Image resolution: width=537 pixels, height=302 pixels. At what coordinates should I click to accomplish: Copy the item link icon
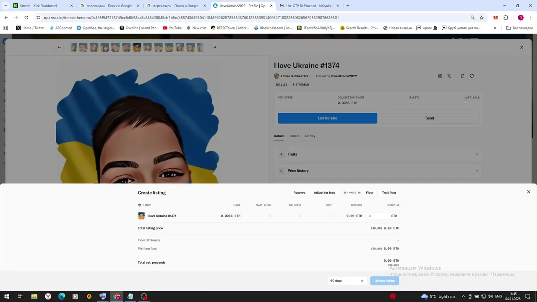462,76
